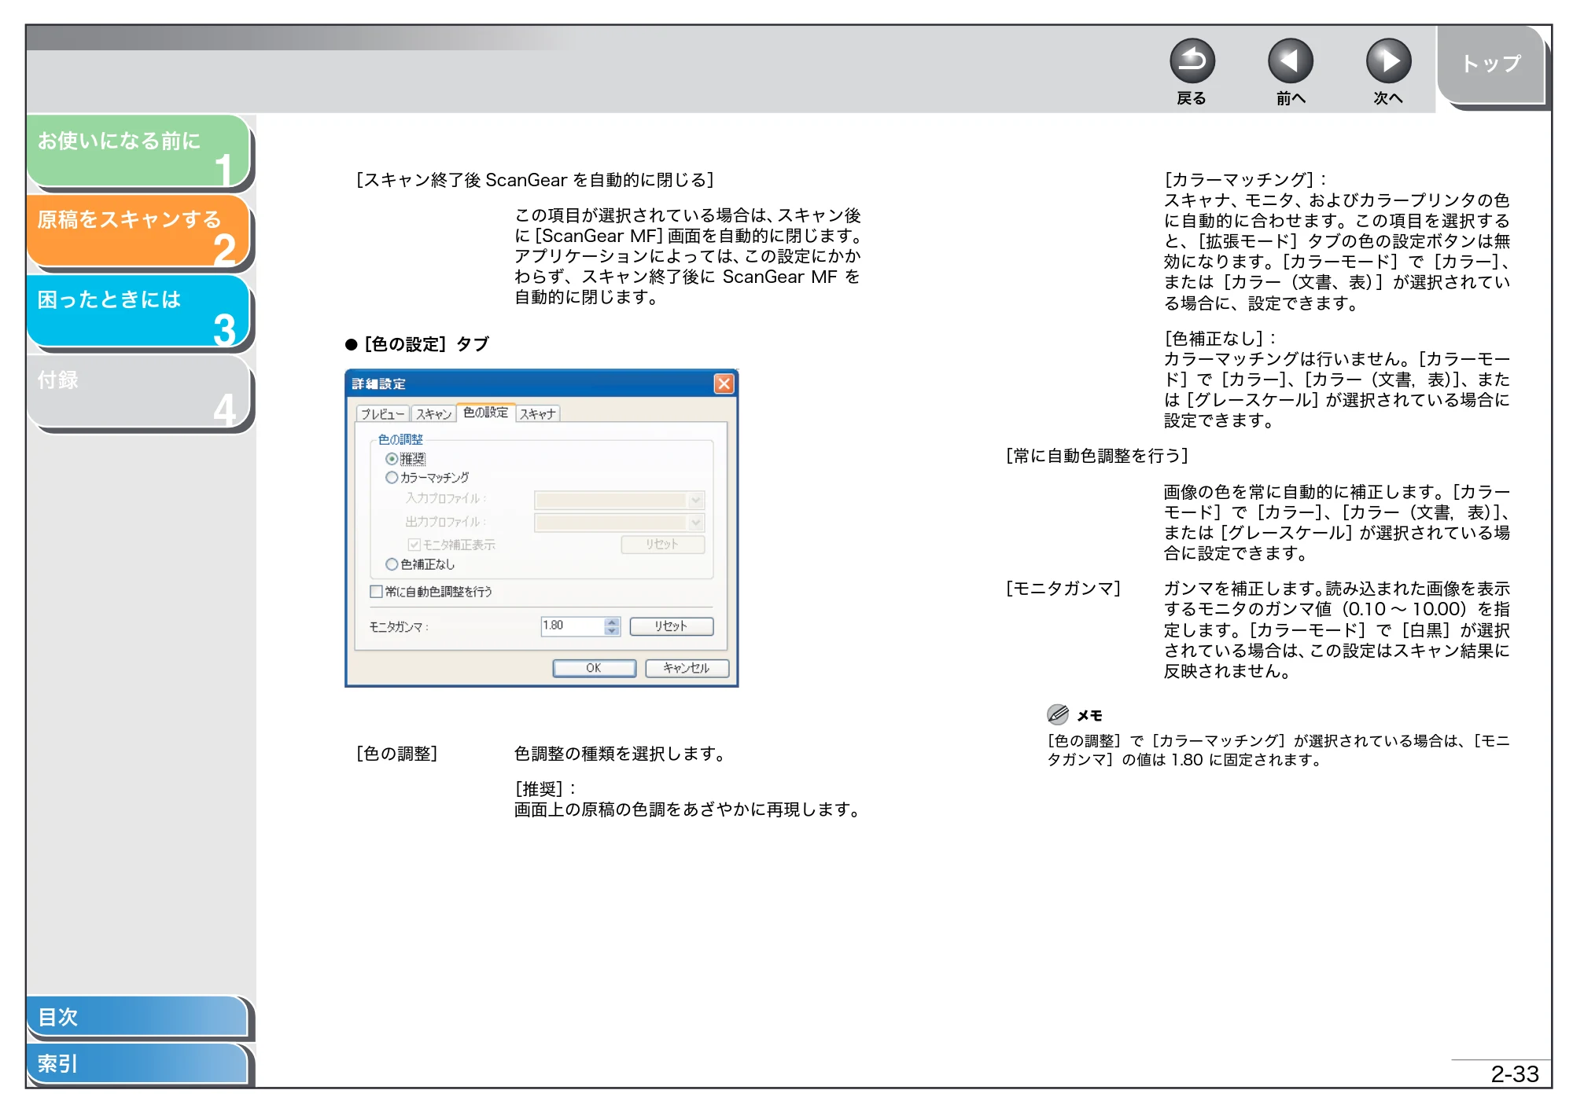Decrease モニタガンマ with down stepper arrow
The width and height of the screenshot is (1573, 1112).
(612, 631)
